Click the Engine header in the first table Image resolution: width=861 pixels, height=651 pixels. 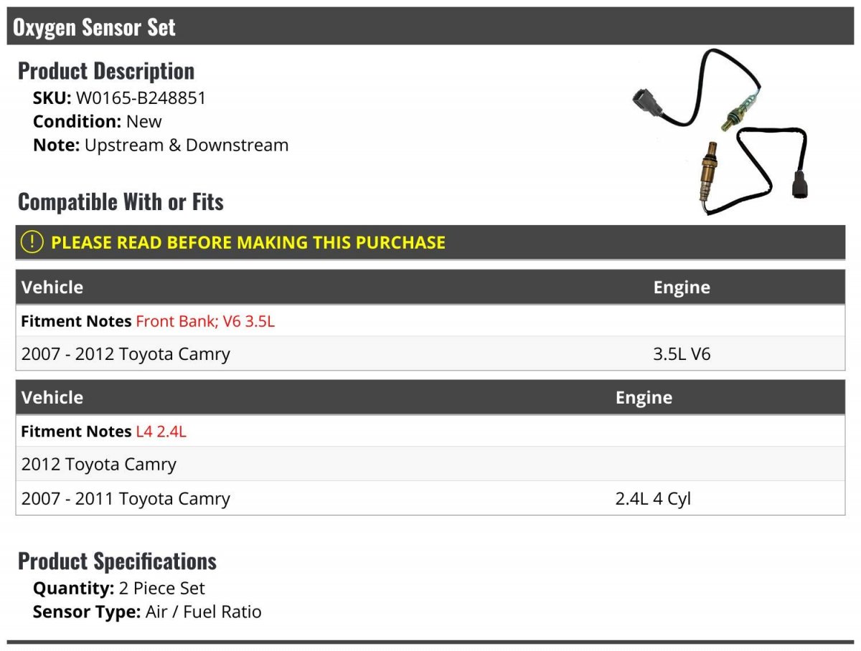[x=682, y=288]
